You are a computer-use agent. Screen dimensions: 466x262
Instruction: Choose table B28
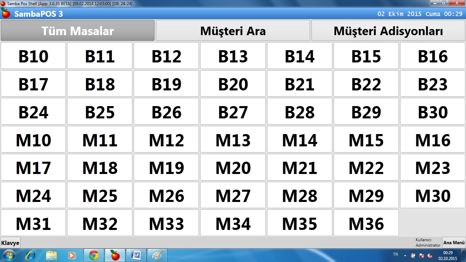[300, 112]
